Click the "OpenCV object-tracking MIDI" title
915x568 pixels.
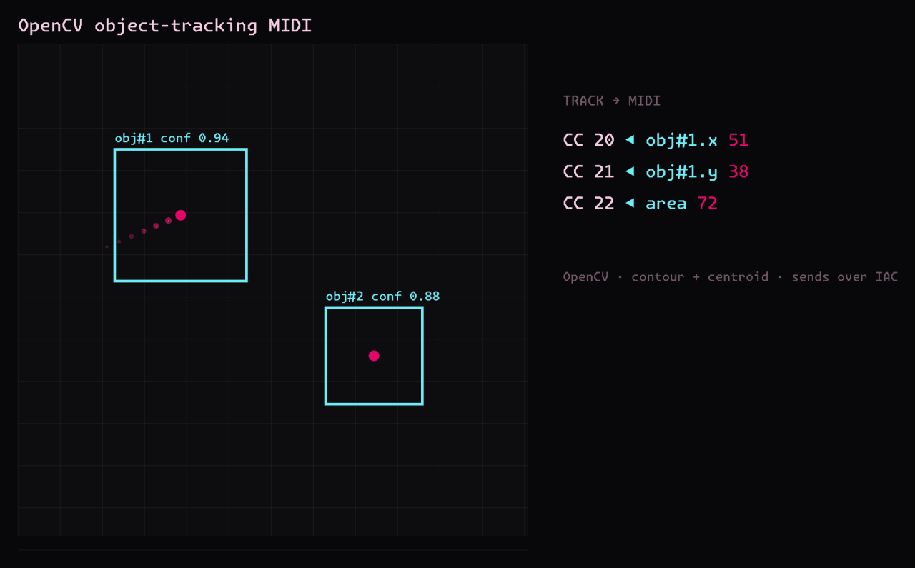(165, 26)
